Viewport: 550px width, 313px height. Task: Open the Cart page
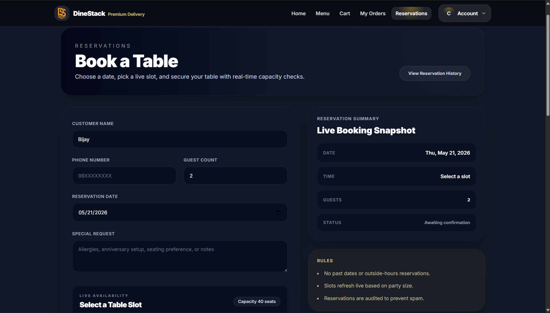[345, 13]
